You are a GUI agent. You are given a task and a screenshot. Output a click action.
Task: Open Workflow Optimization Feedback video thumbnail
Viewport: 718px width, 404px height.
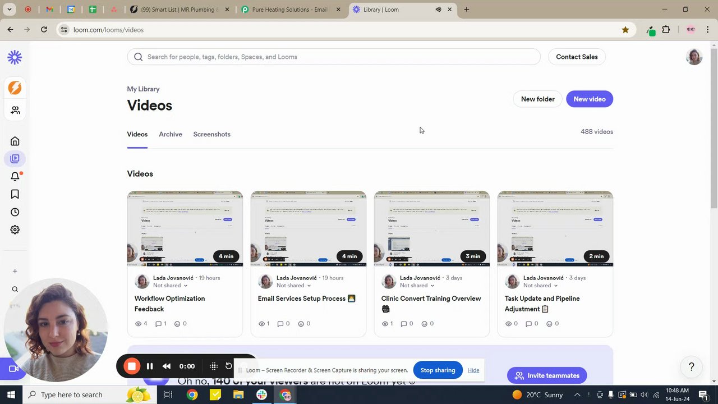[x=185, y=228]
